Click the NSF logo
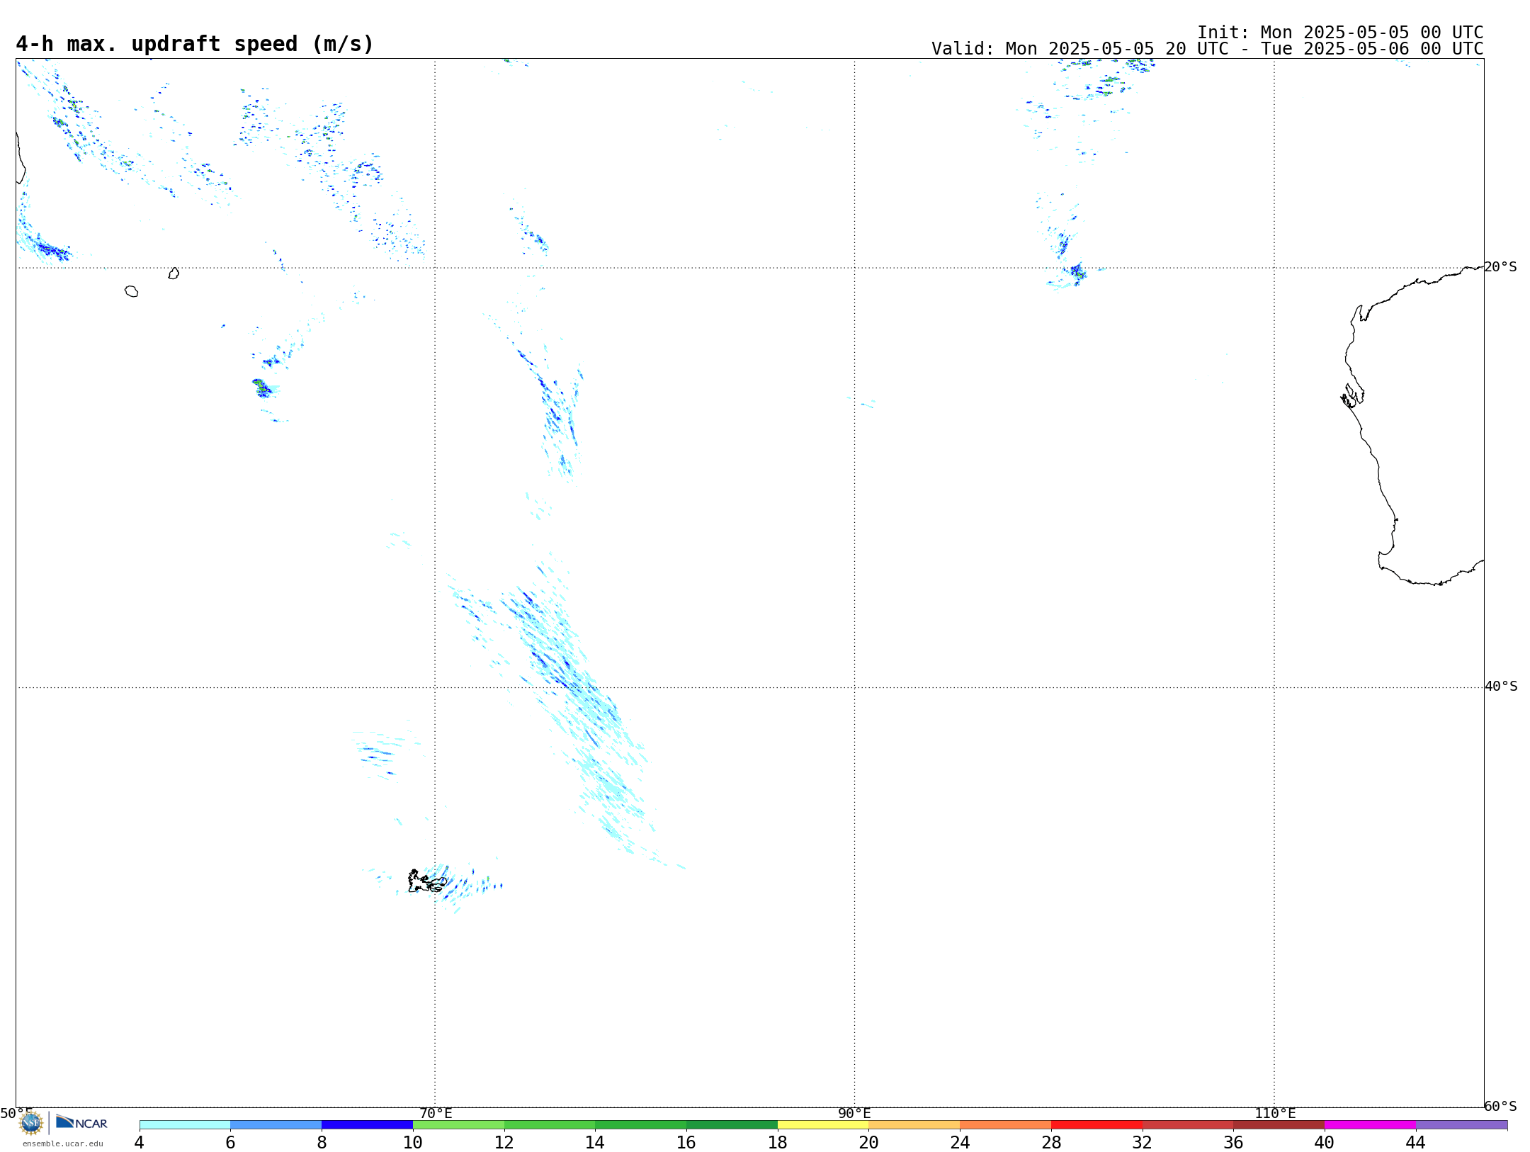1530x1152 pixels. point(31,1122)
